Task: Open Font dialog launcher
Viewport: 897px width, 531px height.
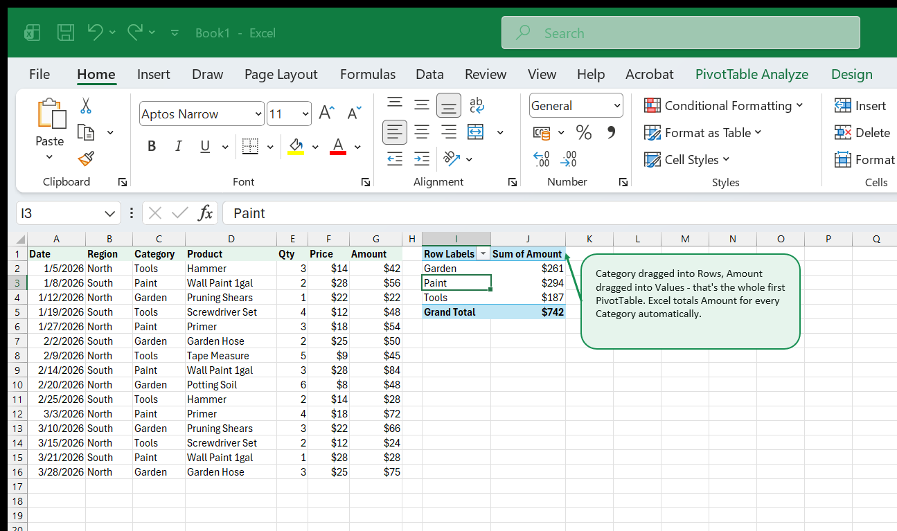Action: 365,182
